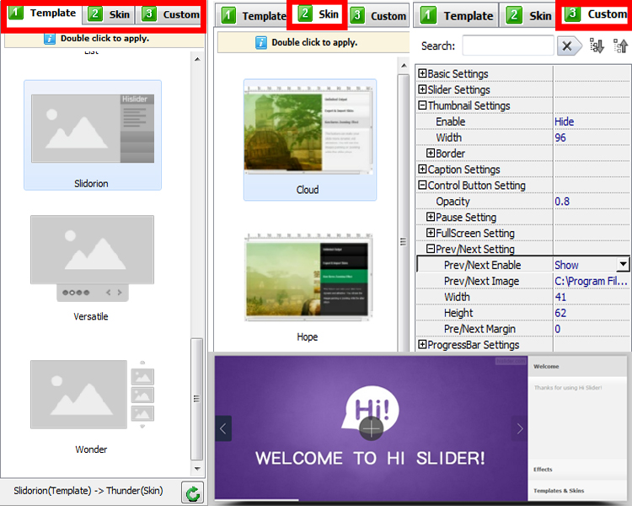
Task: Click the collapse-all icon with up arrow
Action: pyautogui.click(x=620, y=46)
